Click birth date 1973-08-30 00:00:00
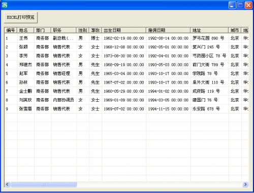 (x=124, y=56)
